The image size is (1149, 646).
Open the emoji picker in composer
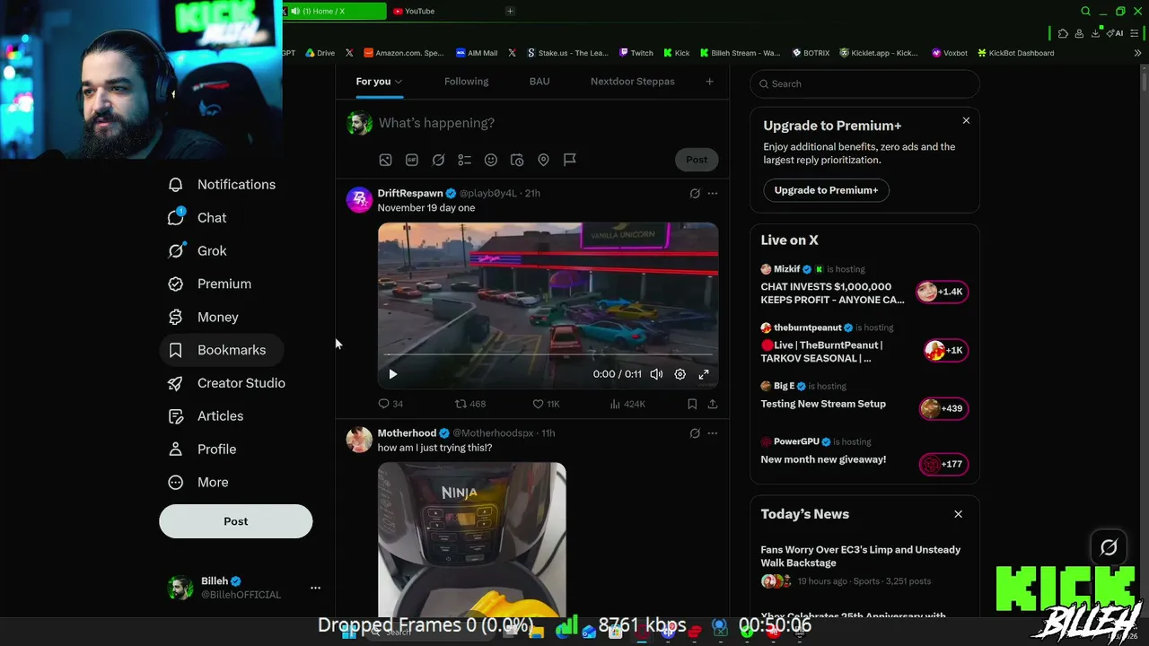tap(491, 160)
